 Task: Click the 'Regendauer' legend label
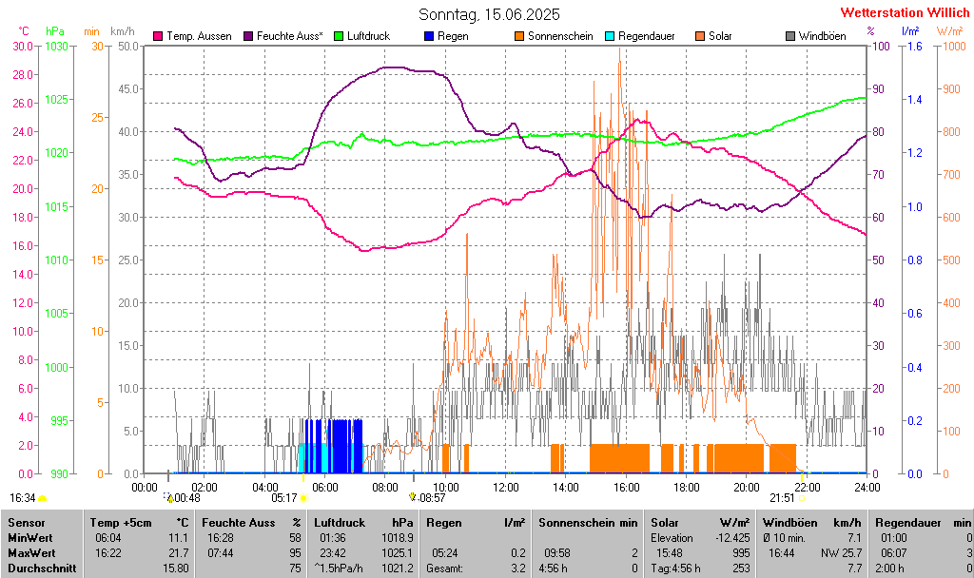(647, 37)
